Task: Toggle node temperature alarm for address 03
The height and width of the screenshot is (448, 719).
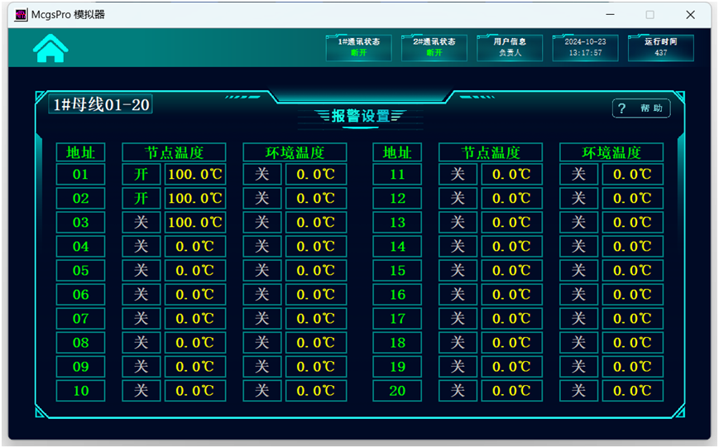Action: [x=141, y=222]
